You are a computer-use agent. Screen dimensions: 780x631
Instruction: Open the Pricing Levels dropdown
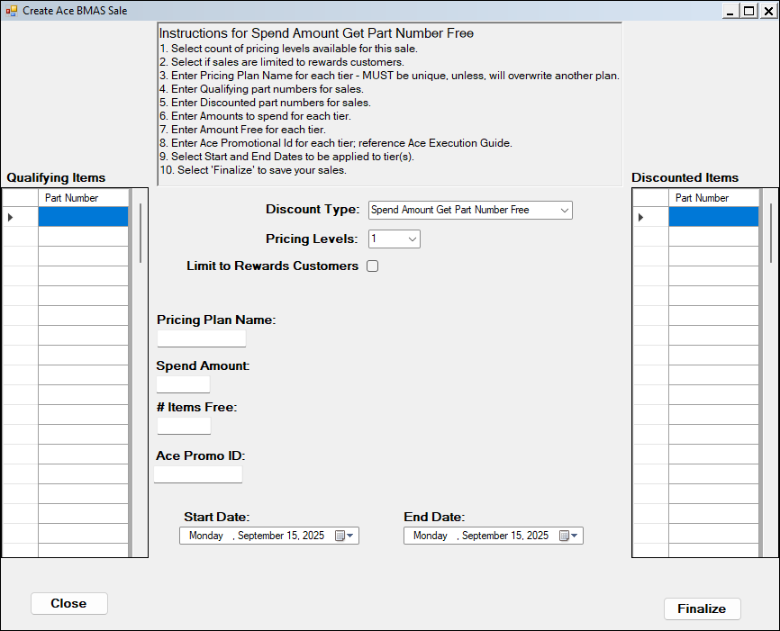tap(412, 239)
